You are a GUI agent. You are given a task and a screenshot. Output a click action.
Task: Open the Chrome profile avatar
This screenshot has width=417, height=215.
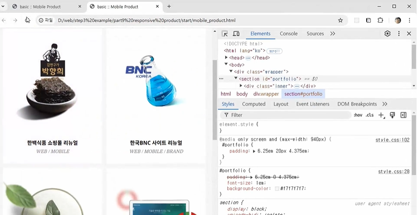[x=398, y=20]
